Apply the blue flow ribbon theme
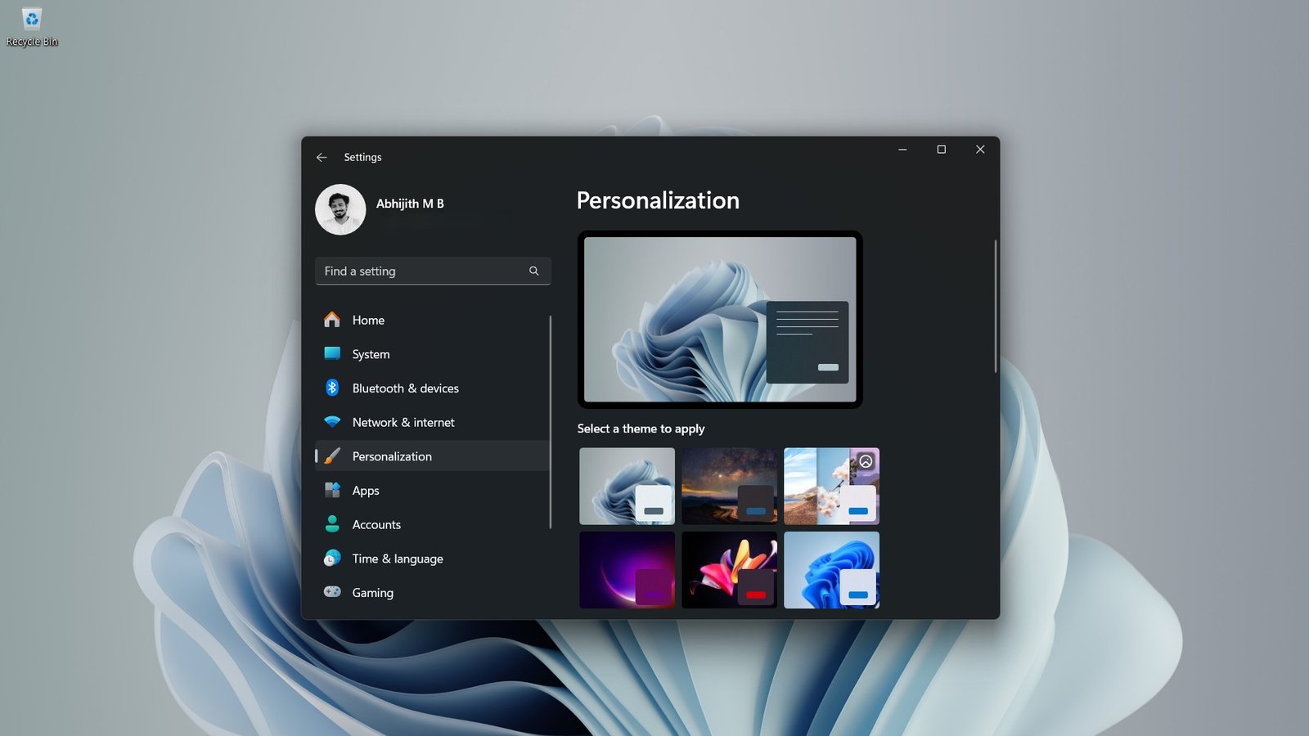The width and height of the screenshot is (1309, 736). pyautogui.click(x=831, y=570)
